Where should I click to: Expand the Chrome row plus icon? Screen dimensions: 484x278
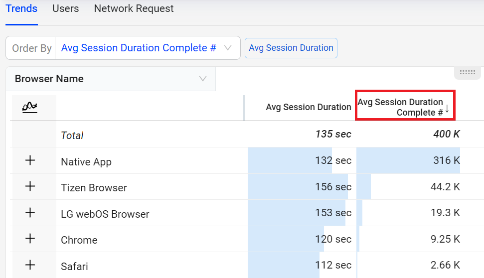(30, 239)
